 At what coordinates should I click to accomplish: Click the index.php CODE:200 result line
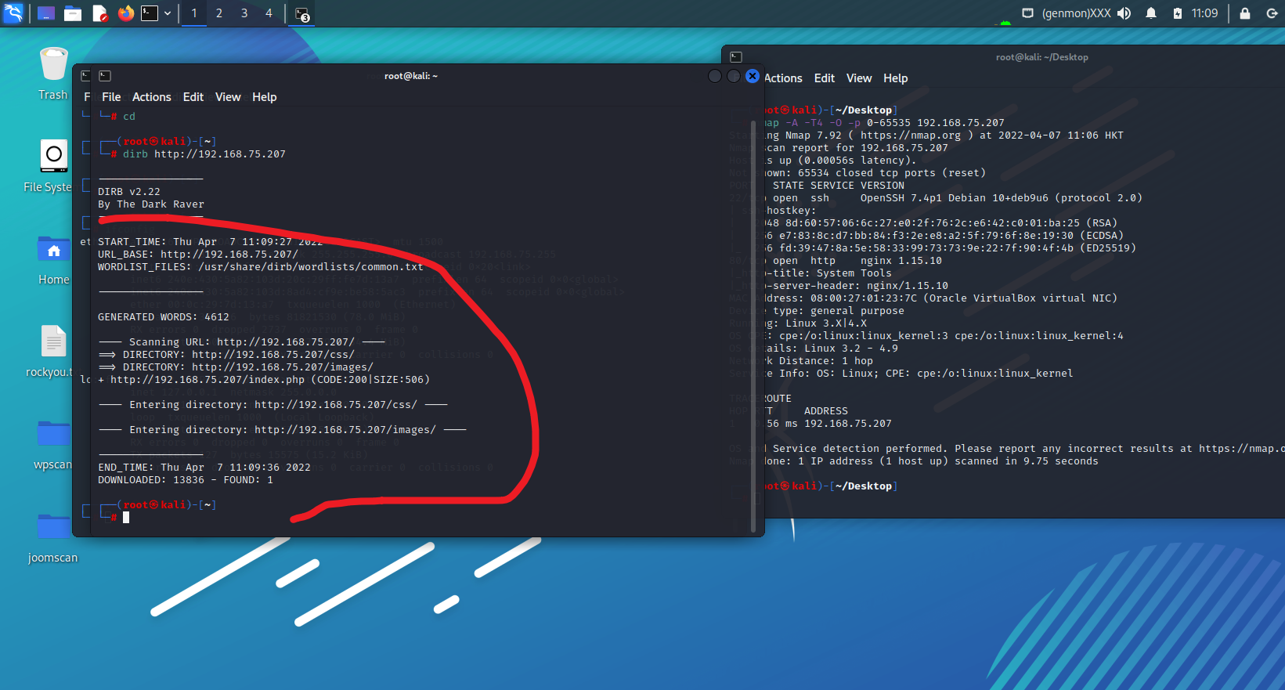tap(264, 380)
